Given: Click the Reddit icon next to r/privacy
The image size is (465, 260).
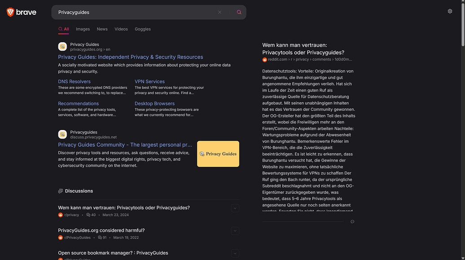Looking at the screenshot, I should (x=60, y=214).
